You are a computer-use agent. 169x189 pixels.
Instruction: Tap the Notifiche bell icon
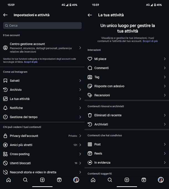pyautogui.click(x=5, y=108)
